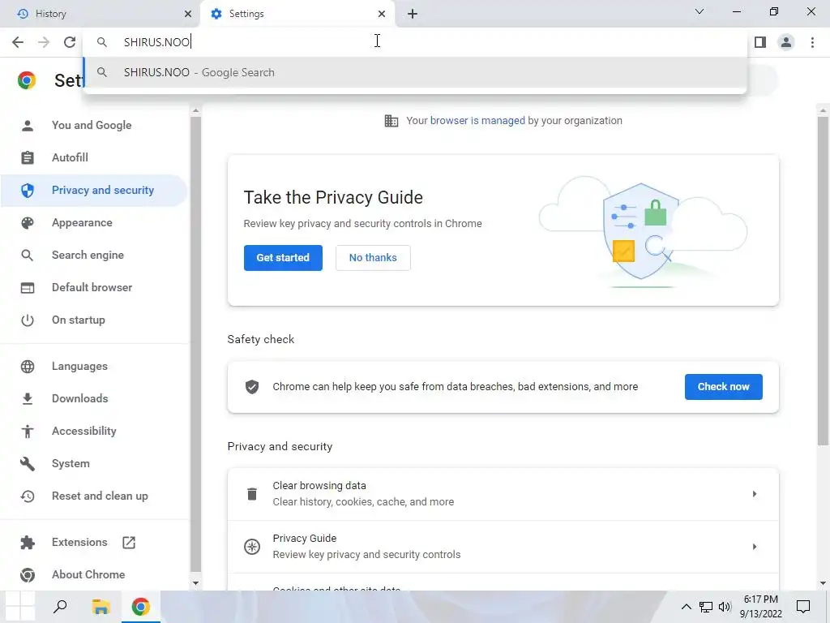Open the volume control in tray
Viewport: 830px width, 623px height.
click(x=725, y=607)
